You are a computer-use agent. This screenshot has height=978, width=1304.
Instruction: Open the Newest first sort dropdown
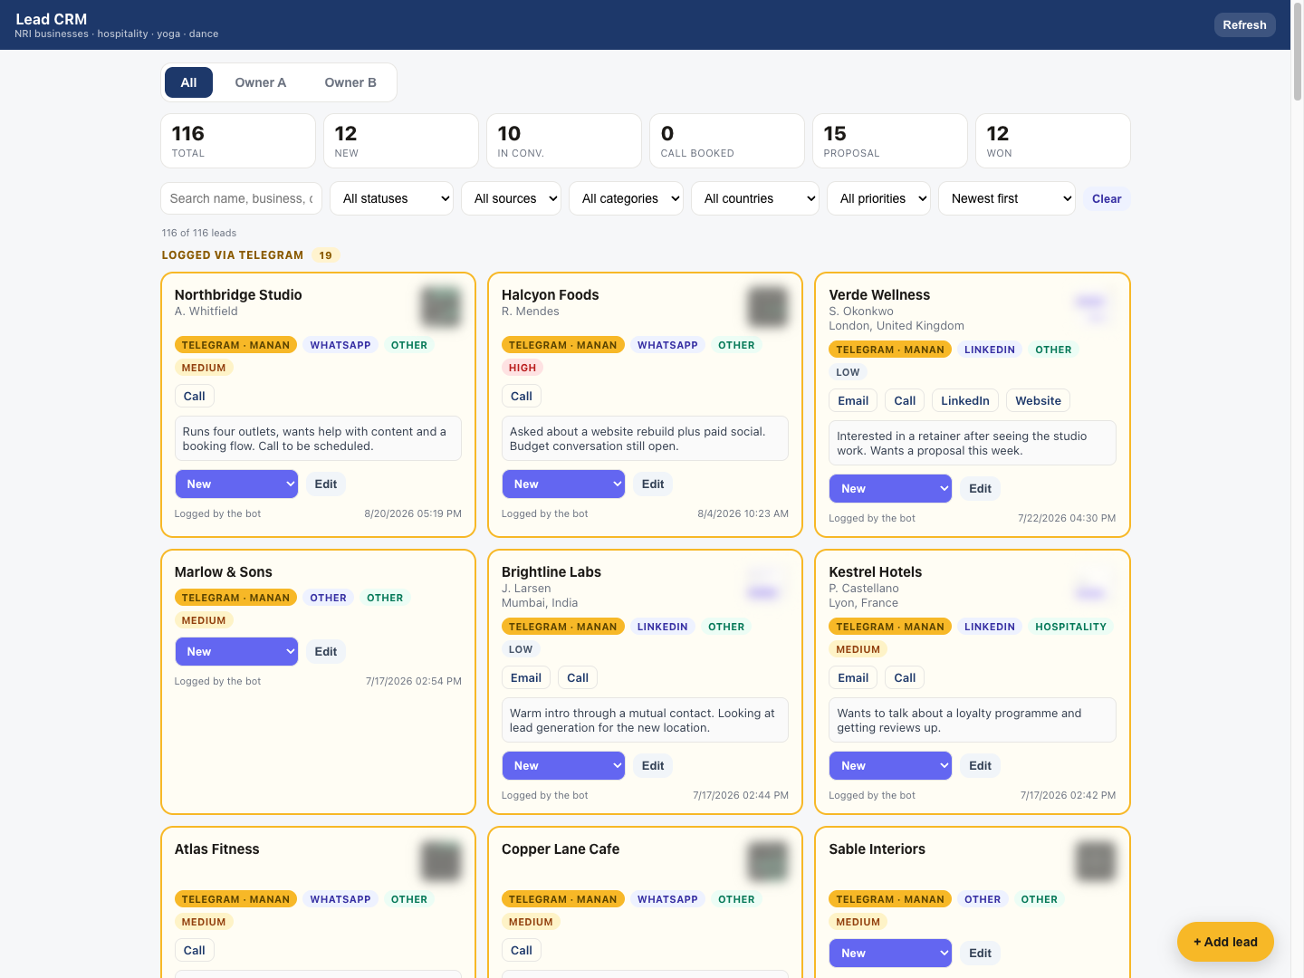[x=1007, y=198]
